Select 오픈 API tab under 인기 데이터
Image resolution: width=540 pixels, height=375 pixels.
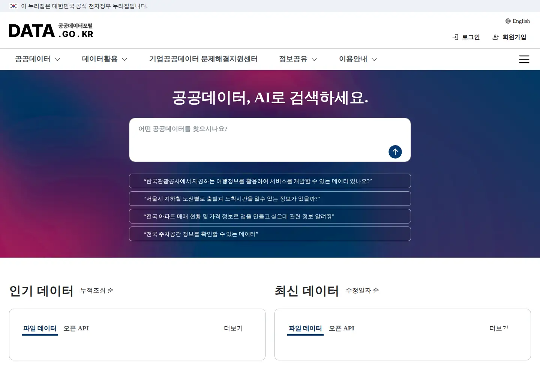[x=76, y=328]
